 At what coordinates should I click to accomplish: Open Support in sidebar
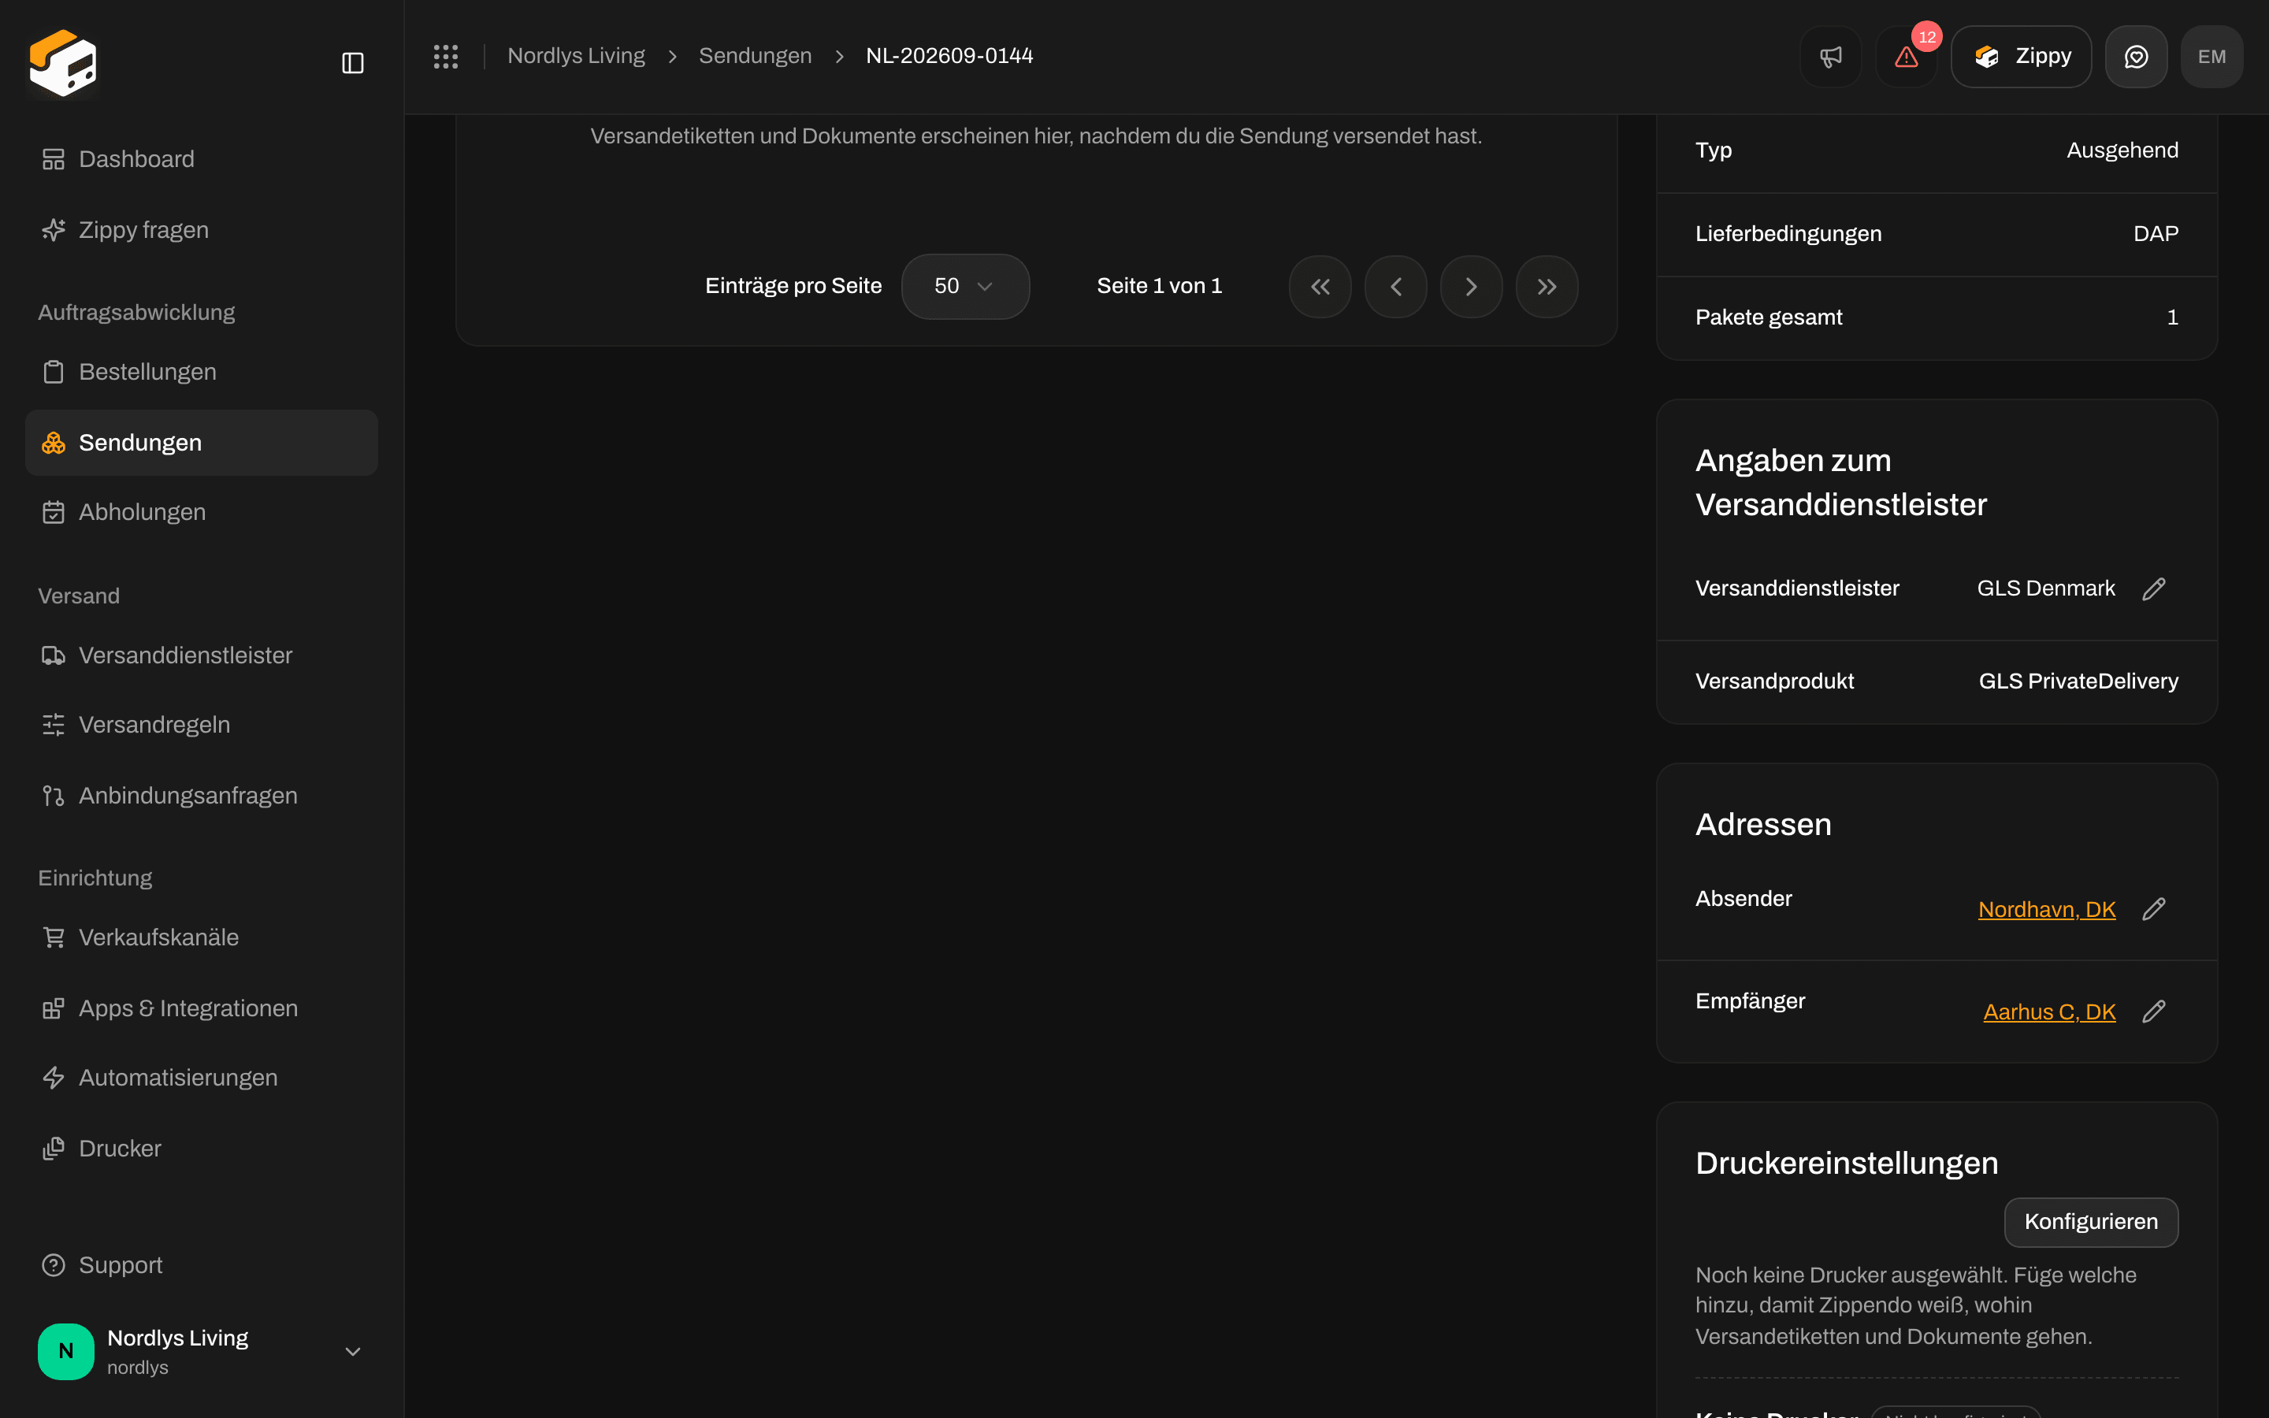[202, 1265]
